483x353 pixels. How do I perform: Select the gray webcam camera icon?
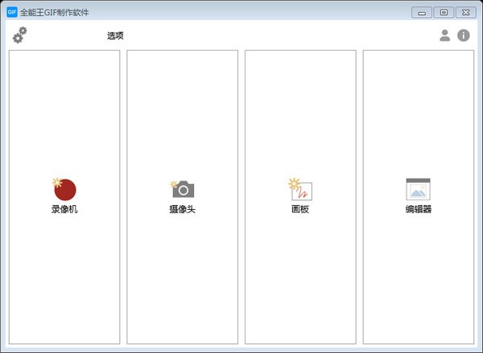pyautogui.click(x=183, y=189)
